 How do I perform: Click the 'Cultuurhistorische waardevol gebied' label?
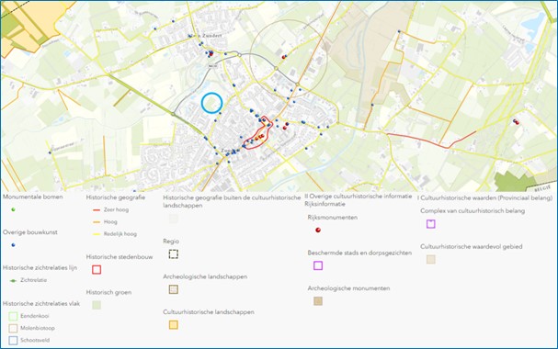point(472,247)
